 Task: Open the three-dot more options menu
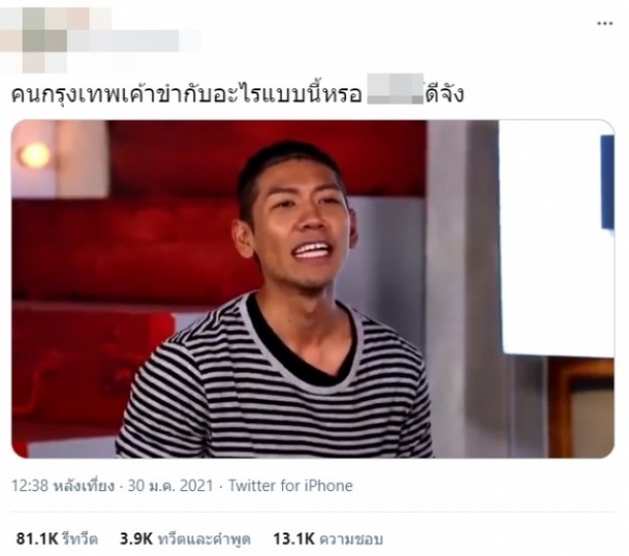[604, 24]
